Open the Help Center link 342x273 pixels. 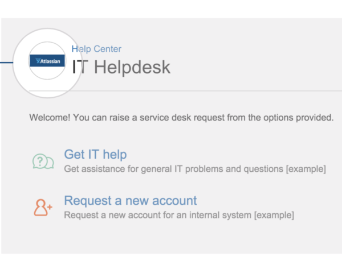click(x=96, y=49)
